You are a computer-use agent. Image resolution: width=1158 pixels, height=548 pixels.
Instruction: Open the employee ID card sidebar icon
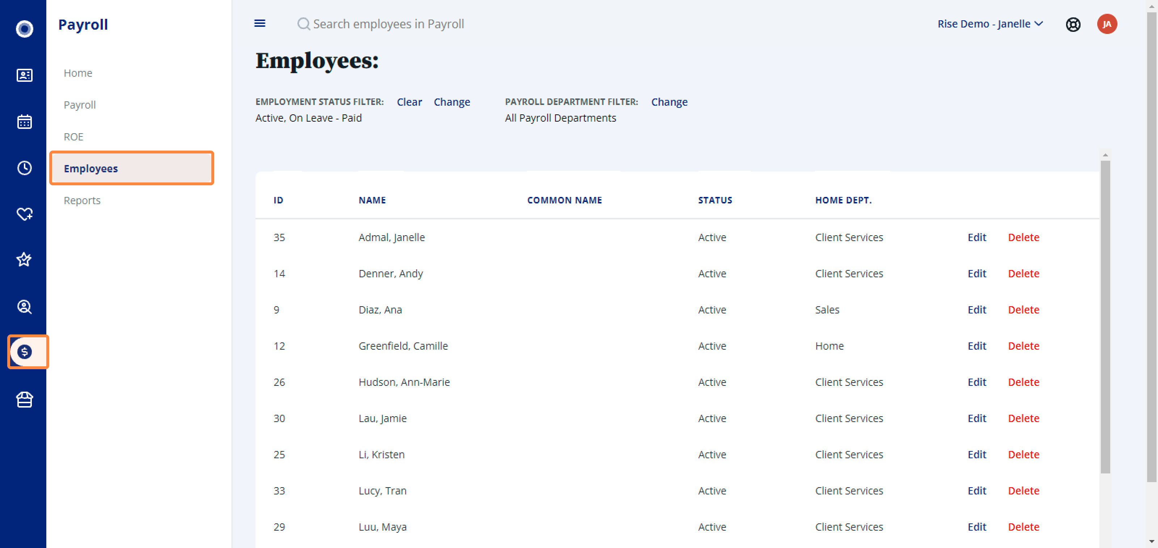tap(24, 75)
